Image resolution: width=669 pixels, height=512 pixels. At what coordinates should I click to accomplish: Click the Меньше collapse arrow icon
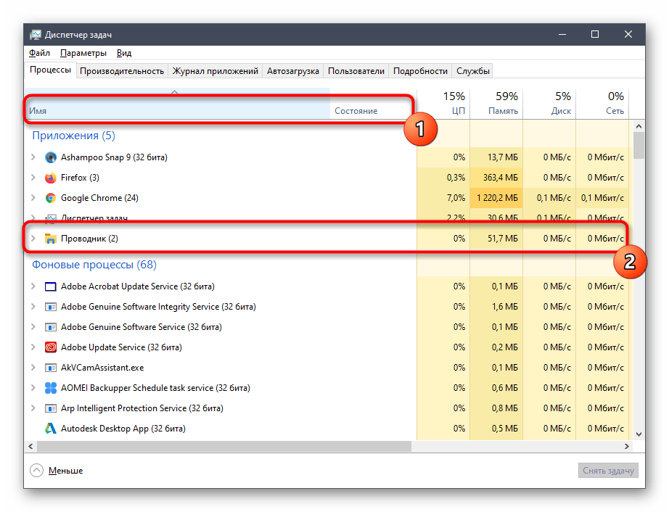click(x=37, y=471)
